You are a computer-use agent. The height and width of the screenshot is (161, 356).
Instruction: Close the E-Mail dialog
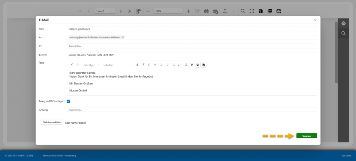coord(315,20)
